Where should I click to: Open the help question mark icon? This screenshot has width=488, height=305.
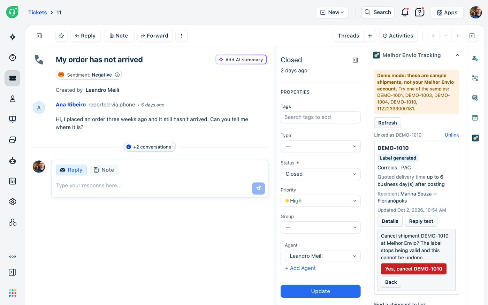420,12
